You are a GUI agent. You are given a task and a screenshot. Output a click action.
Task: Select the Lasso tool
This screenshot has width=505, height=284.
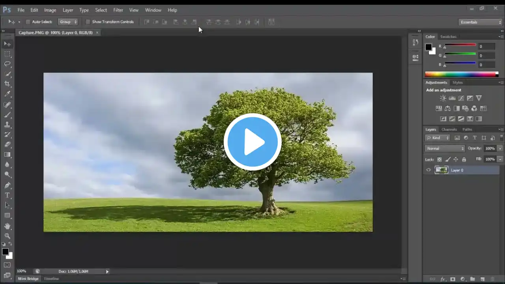click(7, 64)
